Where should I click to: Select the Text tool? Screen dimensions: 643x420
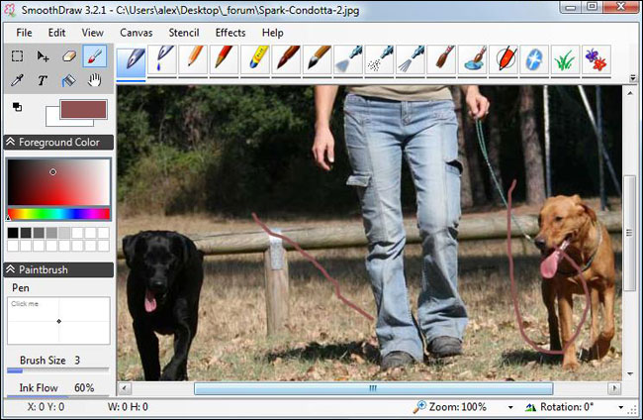pos(44,80)
